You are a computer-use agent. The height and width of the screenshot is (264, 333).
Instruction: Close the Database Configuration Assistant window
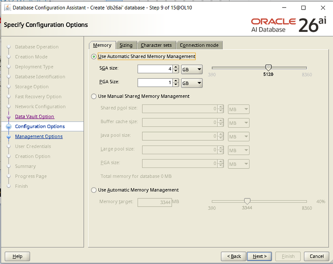point(323,8)
